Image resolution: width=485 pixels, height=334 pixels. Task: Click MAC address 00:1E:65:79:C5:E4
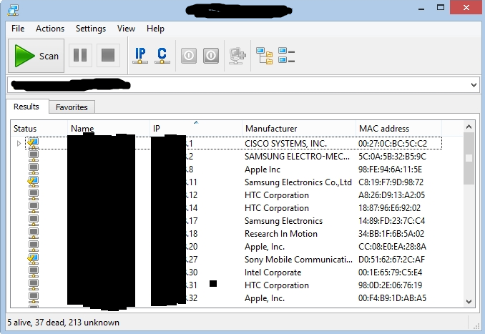pos(390,272)
